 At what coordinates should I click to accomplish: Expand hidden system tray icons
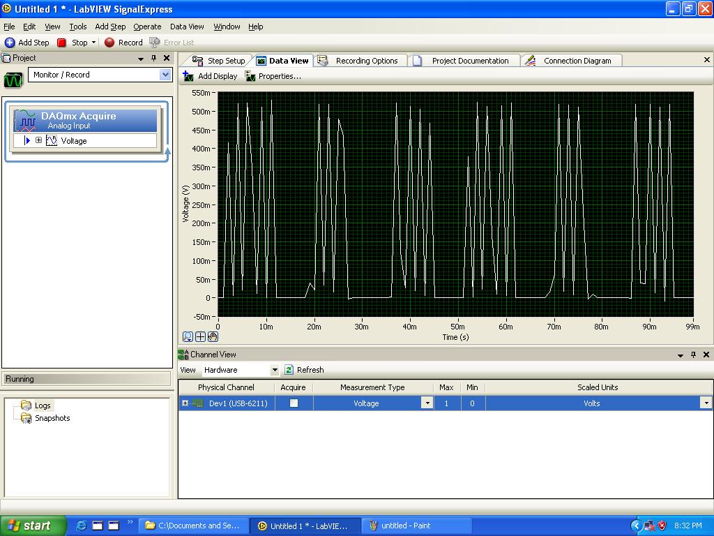636,526
